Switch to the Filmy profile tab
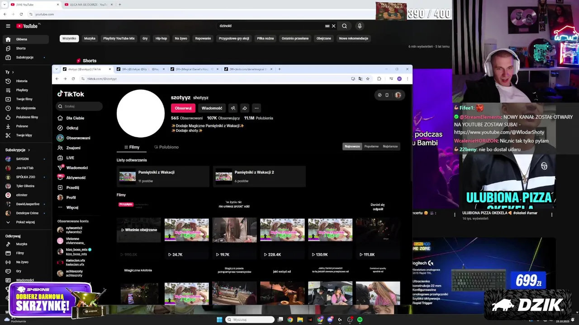 [132, 147]
